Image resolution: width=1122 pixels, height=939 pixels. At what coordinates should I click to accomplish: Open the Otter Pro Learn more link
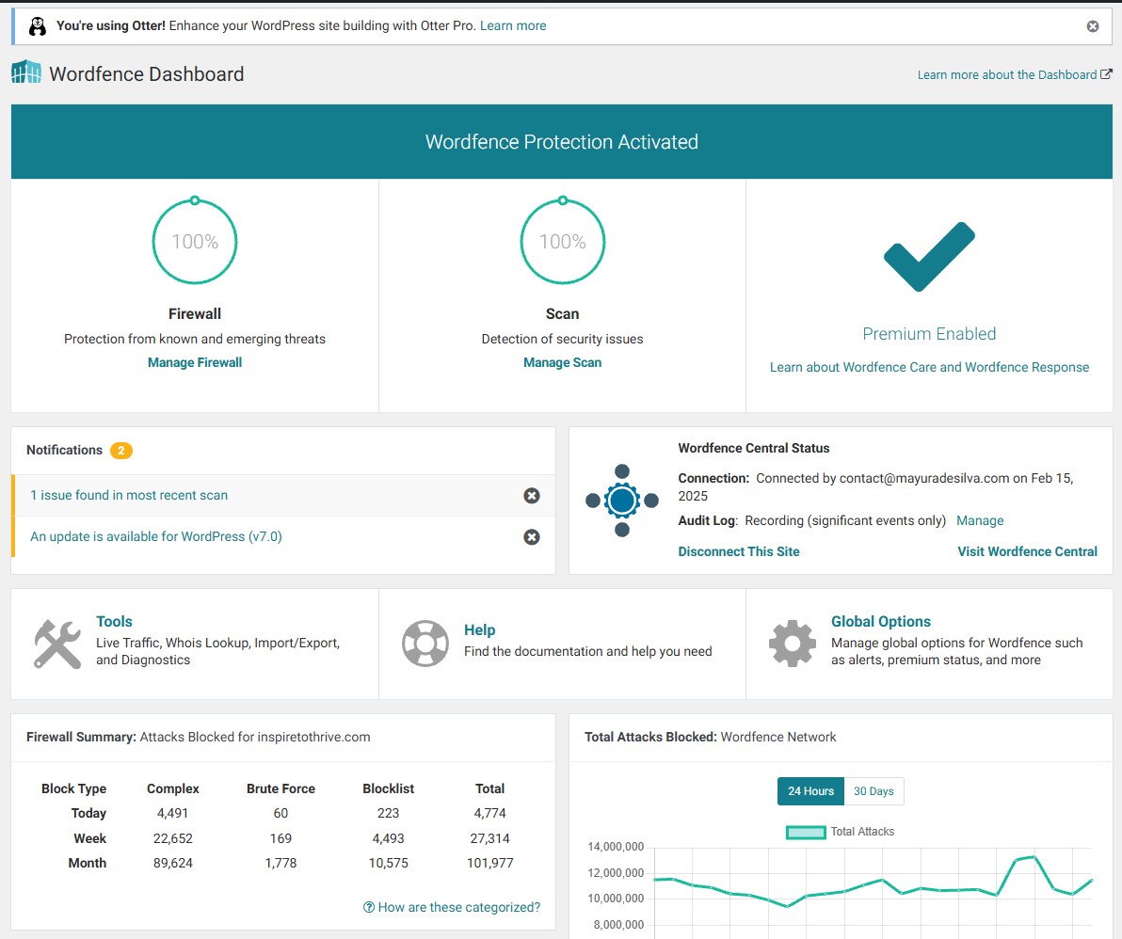click(x=512, y=25)
